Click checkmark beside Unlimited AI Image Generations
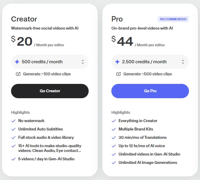Image resolution: width=200 pixels, height=180 pixels. [114, 163]
